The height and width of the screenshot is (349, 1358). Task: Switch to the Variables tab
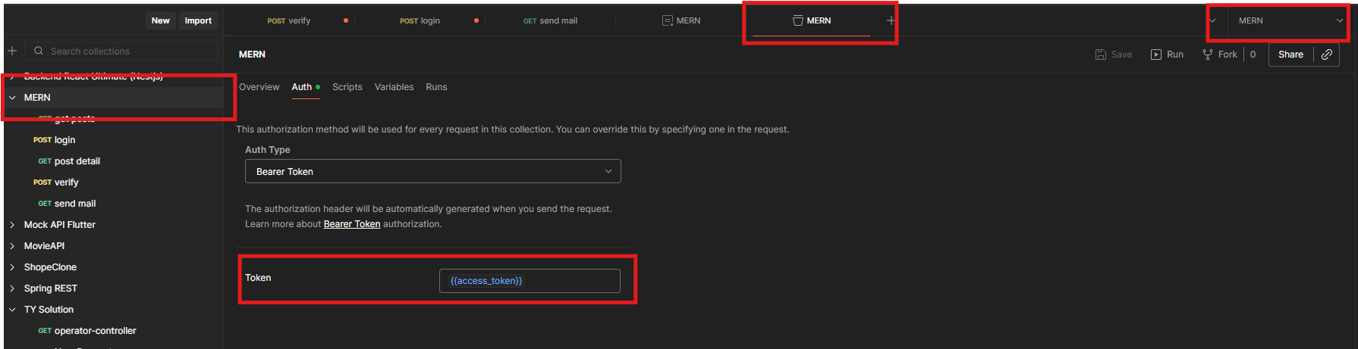point(394,87)
